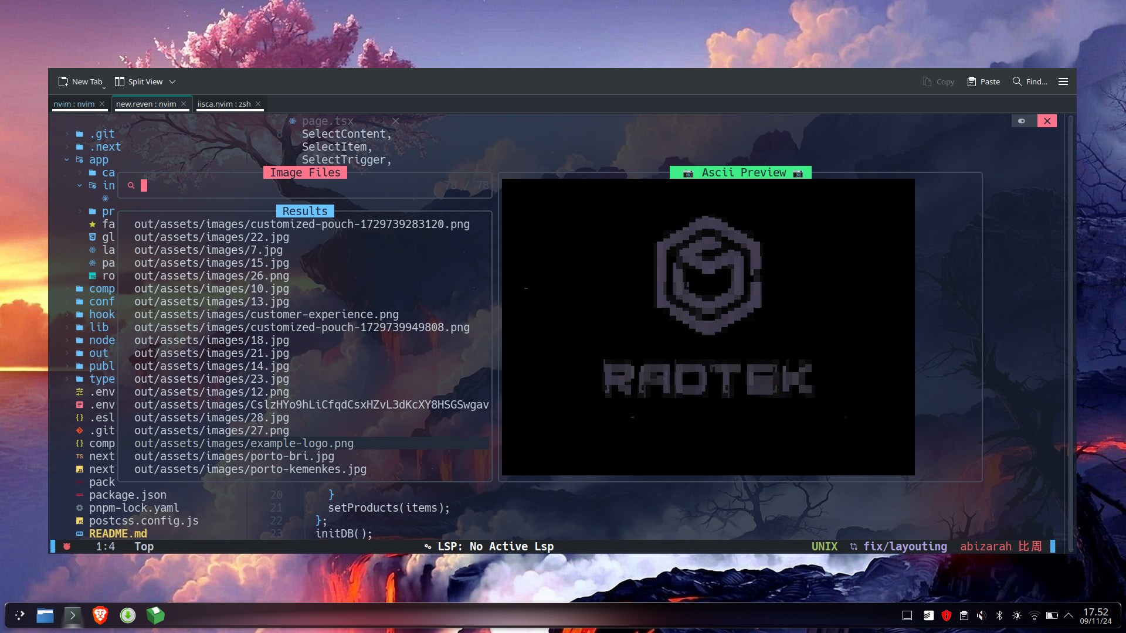Open the file manager taskbar icon
The height and width of the screenshot is (633, 1126).
click(45, 615)
